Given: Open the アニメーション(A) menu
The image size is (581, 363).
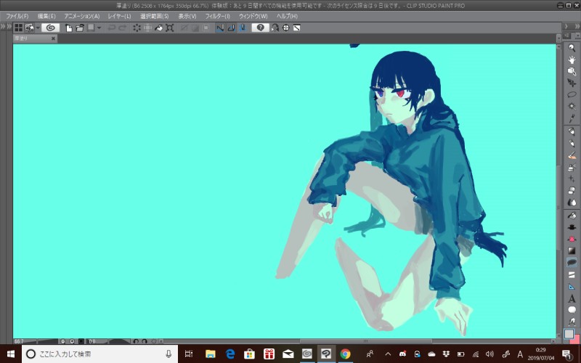Looking at the screenshot, I should pos(82,16).
